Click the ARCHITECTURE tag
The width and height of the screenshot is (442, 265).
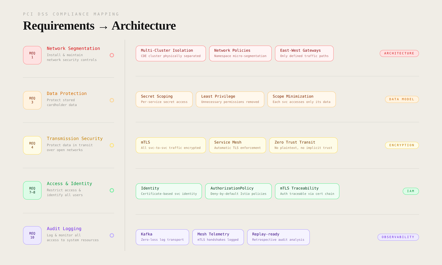399,53
